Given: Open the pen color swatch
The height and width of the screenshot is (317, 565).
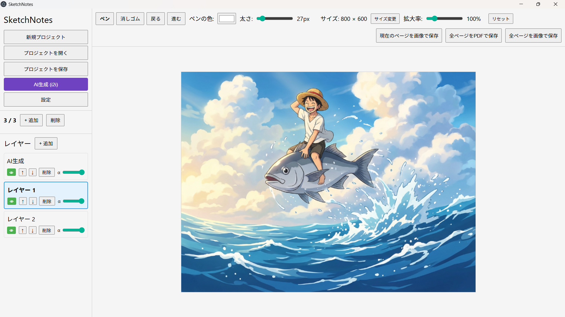Looking at the screenshot, I should (x=227, y=19).
